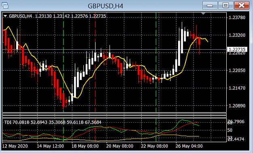Click the TDI indicator values label
This screenshot has height=153, width=253.
pos(53,122)
